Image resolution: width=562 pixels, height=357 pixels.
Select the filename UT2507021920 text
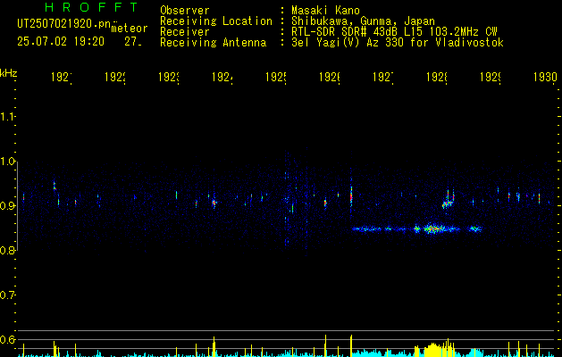click(x=64, y=24)
